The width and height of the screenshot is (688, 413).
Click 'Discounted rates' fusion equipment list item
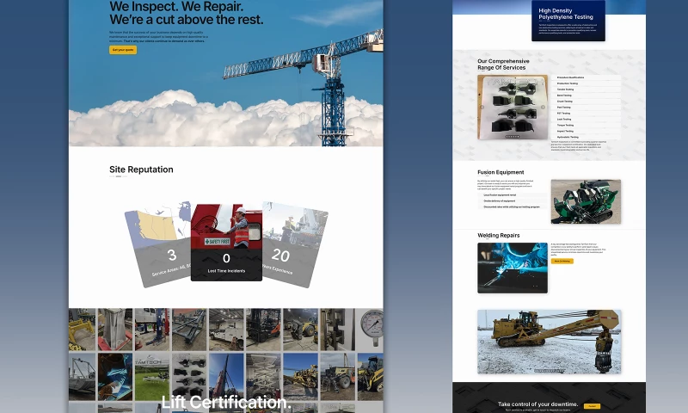pos(512,206)
